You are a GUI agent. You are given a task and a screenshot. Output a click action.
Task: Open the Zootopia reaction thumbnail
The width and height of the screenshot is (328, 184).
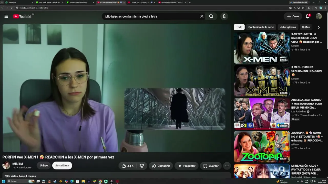262,147
